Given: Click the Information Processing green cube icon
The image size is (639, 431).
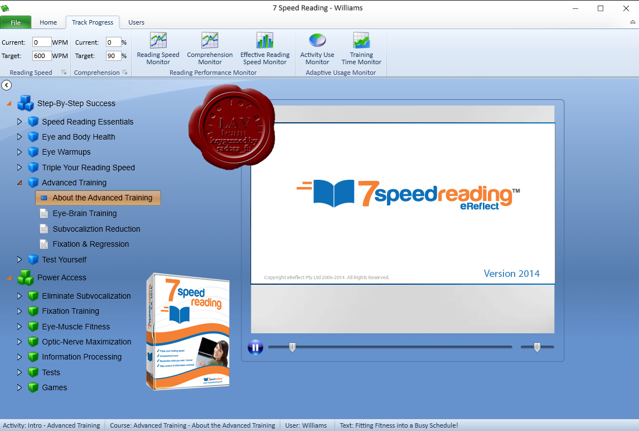Looking at the screenshot, I should tap(33, 357).
